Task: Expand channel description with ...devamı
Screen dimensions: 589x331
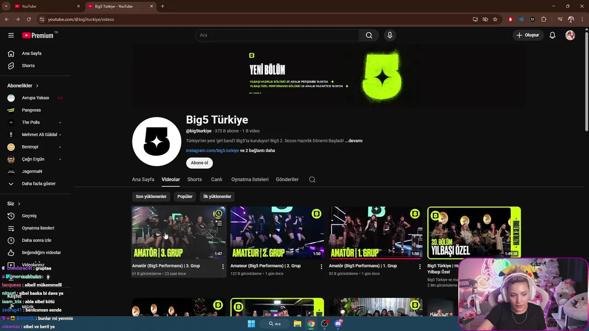Action: point(353,141)
